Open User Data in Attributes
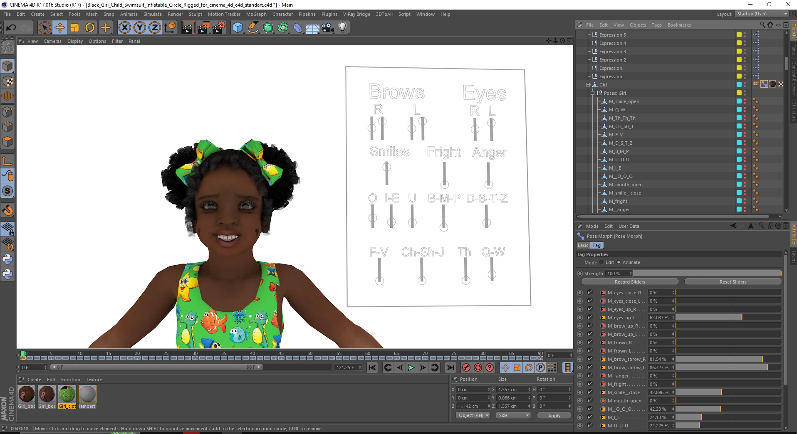Screen dimensions: 797x434 [629, 226]
